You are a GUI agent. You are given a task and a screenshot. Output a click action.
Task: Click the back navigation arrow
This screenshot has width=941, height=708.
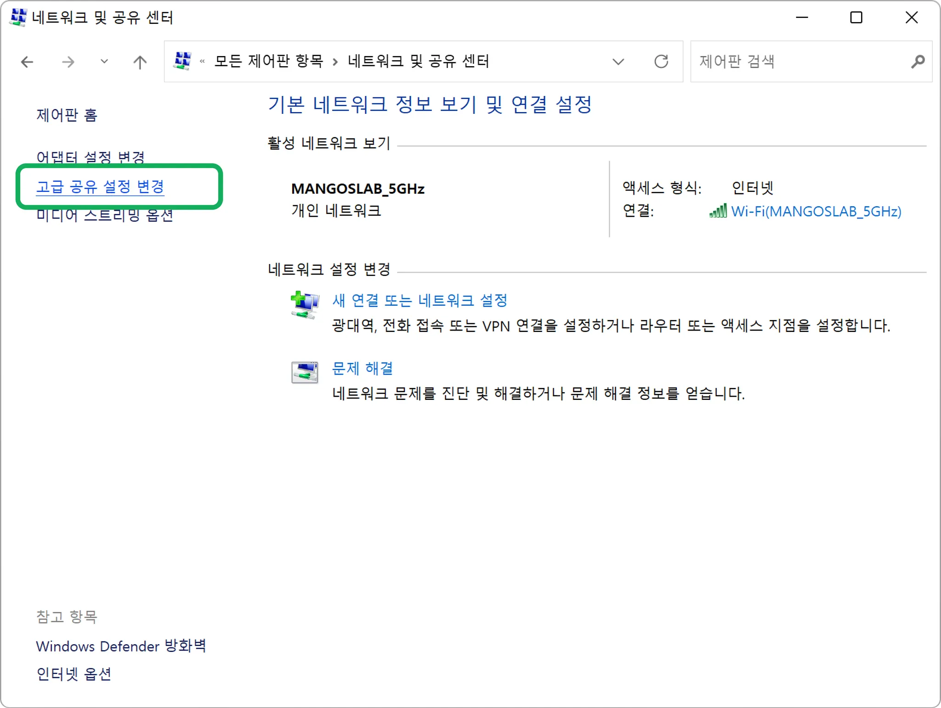pyautogui.click(x=28, y=62)
